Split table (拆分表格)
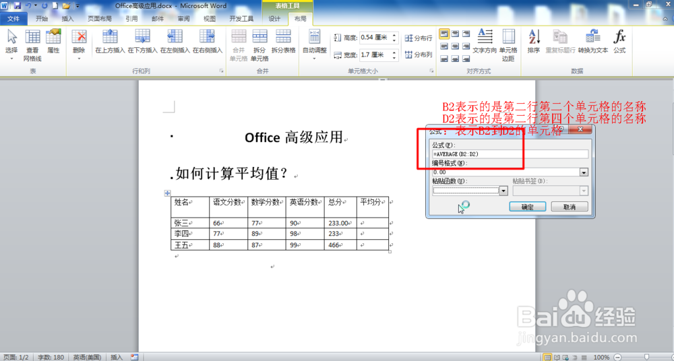Image resolution: width=674 pixels, height=361 pixels. (x=283, y=41)
